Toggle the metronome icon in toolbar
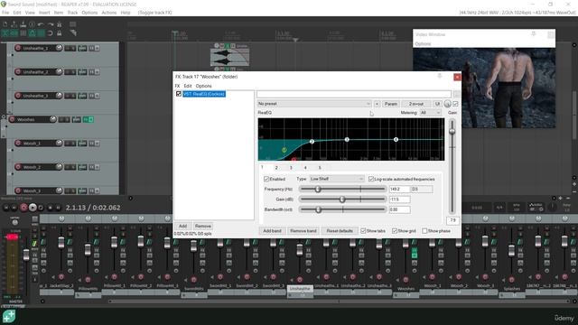Screen dimensions: 578x325 [x=59, y=24]
